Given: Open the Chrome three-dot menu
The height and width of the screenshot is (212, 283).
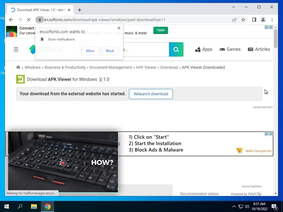Looking at the screenshot, I should (272, 20).
